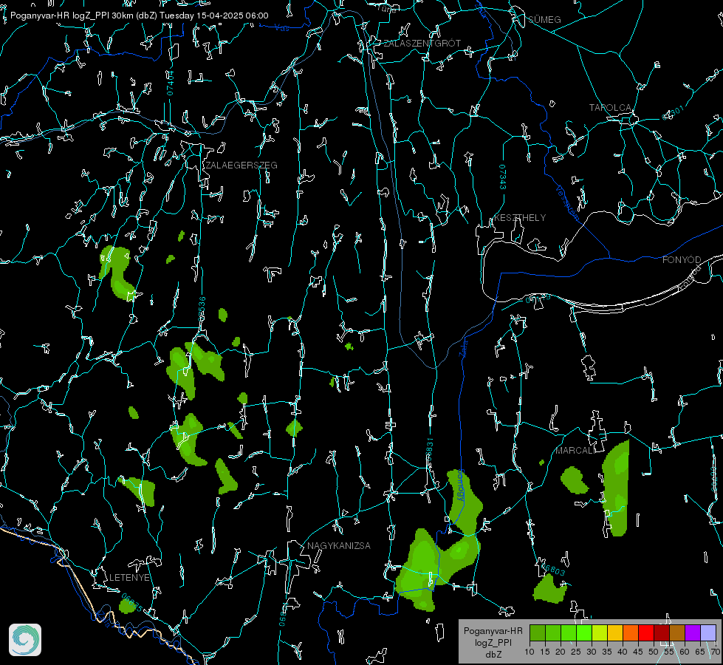Click the 65–70 dBZ light blue swatch

[708, 632]
